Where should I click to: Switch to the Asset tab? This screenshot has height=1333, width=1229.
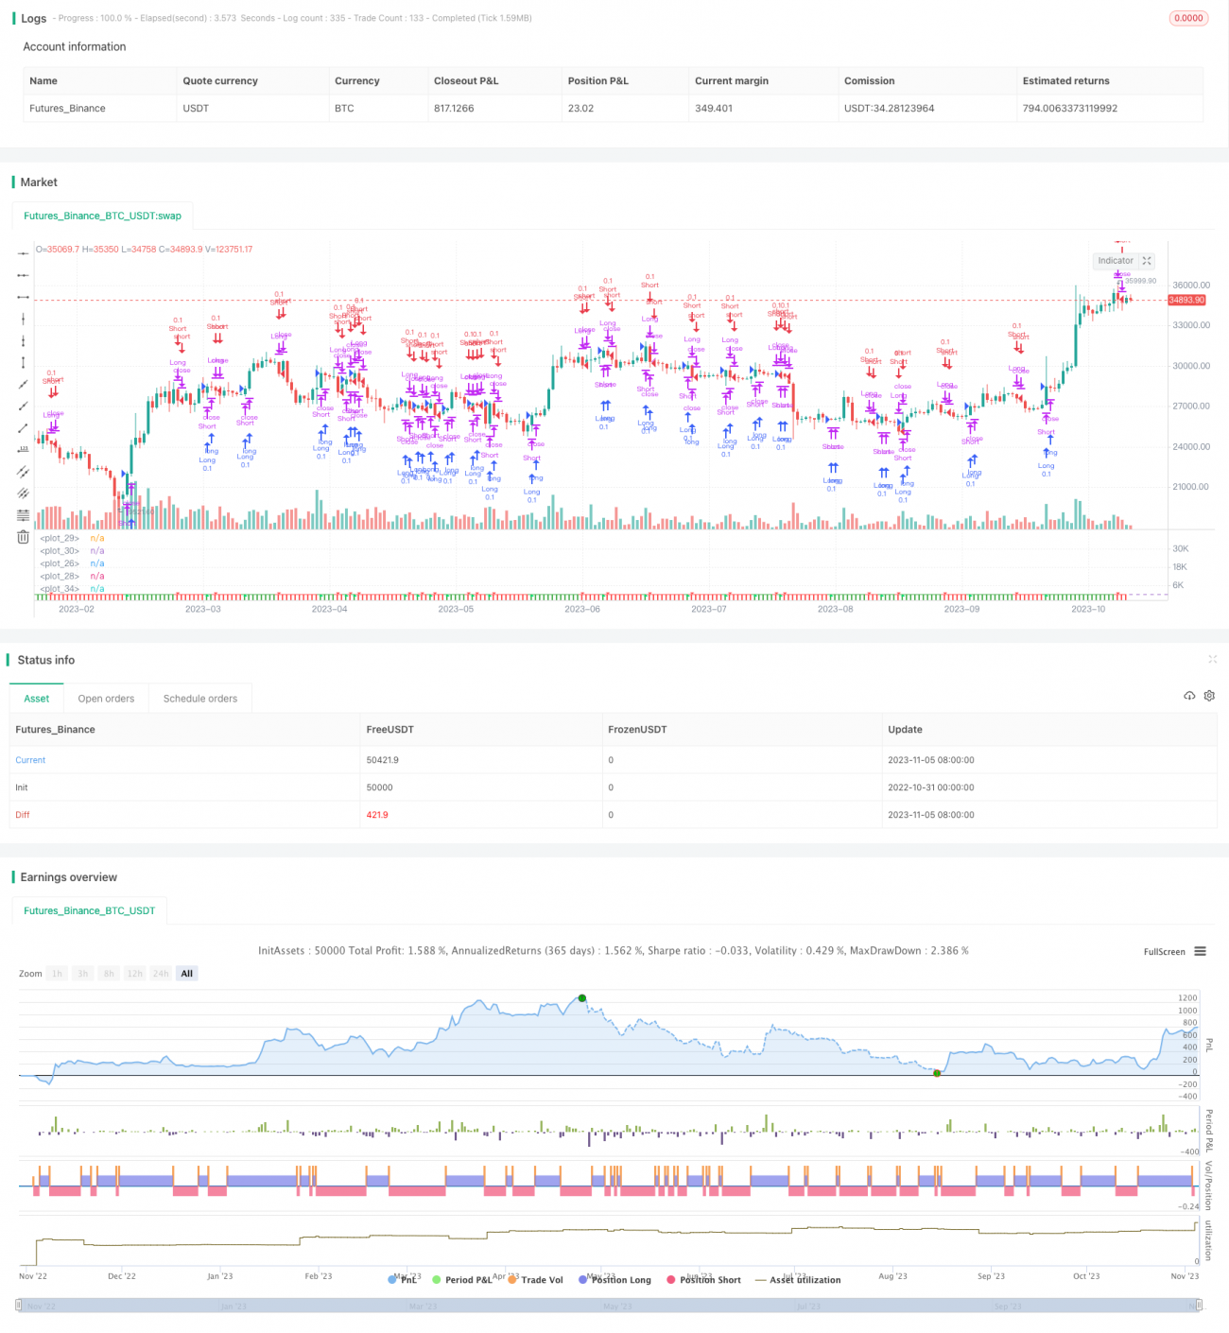tap(37, 699)
